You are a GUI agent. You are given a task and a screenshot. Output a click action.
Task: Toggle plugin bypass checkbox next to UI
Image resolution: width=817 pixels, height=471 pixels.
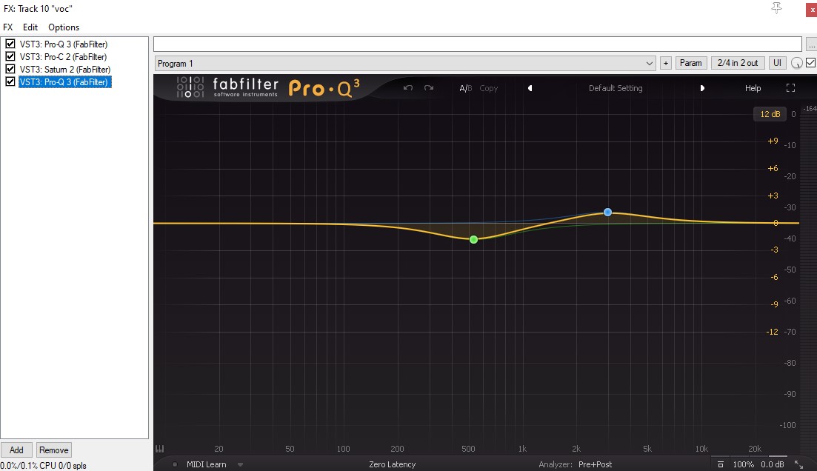pyautogui.click(x=810, y=62)
